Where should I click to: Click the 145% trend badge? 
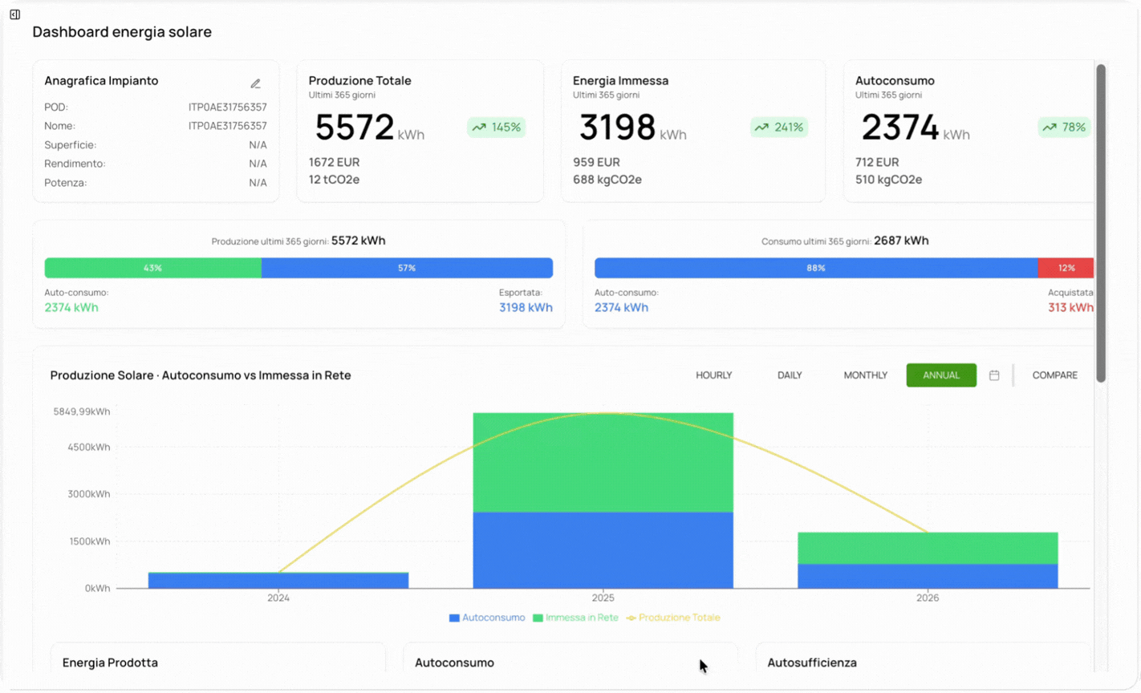[x=497, y=127]
